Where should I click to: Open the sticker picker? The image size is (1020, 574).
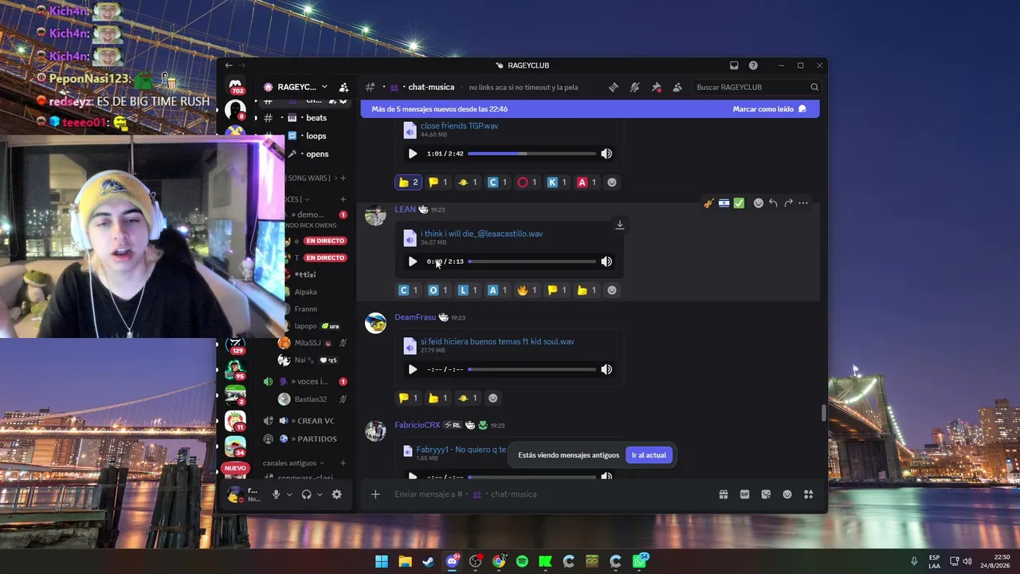[766, 494]
